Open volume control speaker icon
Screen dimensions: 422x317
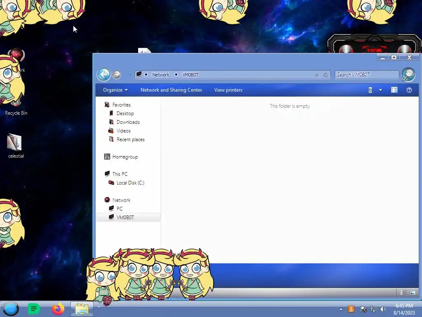point(383,309)
